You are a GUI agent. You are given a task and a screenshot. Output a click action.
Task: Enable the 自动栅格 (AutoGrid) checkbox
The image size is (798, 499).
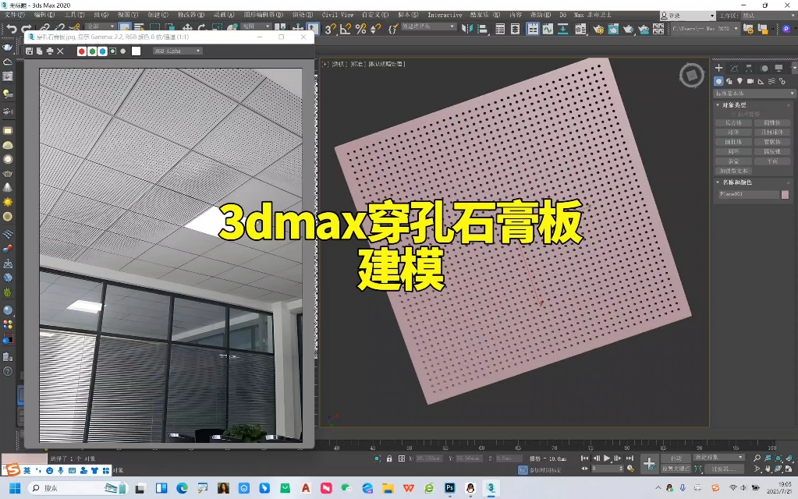[x=732, y=114]
